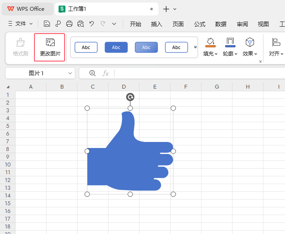This screenshot has height=234, width=285.
Task: Open Print Preview icon
Action: point(81,24)
